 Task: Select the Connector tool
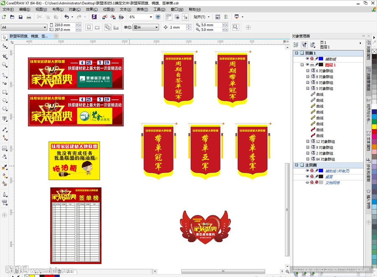point(4,138)
